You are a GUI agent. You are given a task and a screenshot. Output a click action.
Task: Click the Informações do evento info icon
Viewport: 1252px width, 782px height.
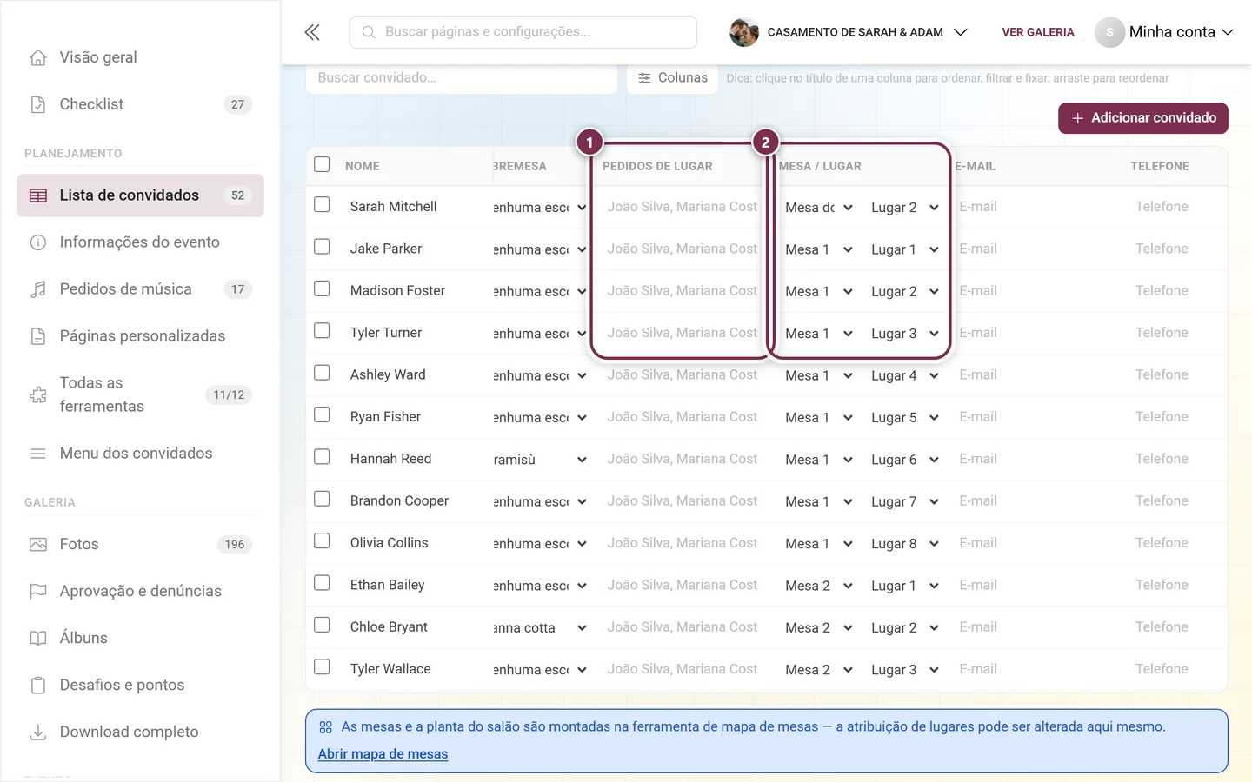(38, 242)
